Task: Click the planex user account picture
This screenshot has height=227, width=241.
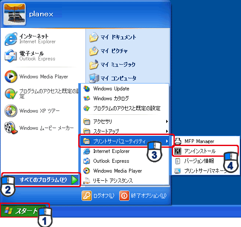Action: pyautogui.click(x=15, y=14)
